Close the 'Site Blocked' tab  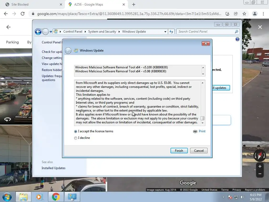tap(61, 4)
